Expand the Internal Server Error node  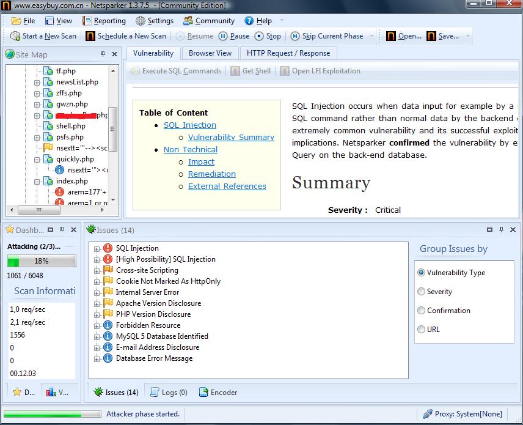click(97, 293)
